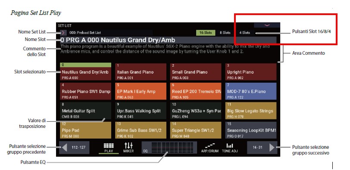Select the 16 Slots view
Image resolution: width=350 pixels, height=170 pixels.
(x=206, y=33)
